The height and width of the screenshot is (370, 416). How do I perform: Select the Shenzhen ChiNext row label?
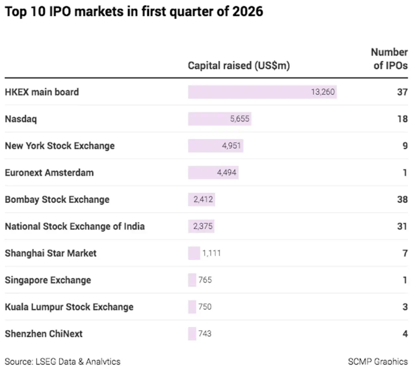[x=43, y=334]
